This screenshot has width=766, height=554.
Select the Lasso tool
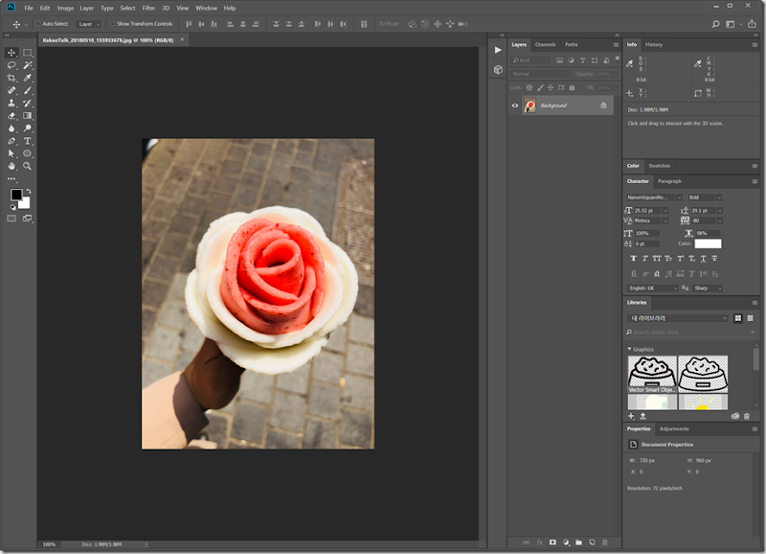pos(11,65)
